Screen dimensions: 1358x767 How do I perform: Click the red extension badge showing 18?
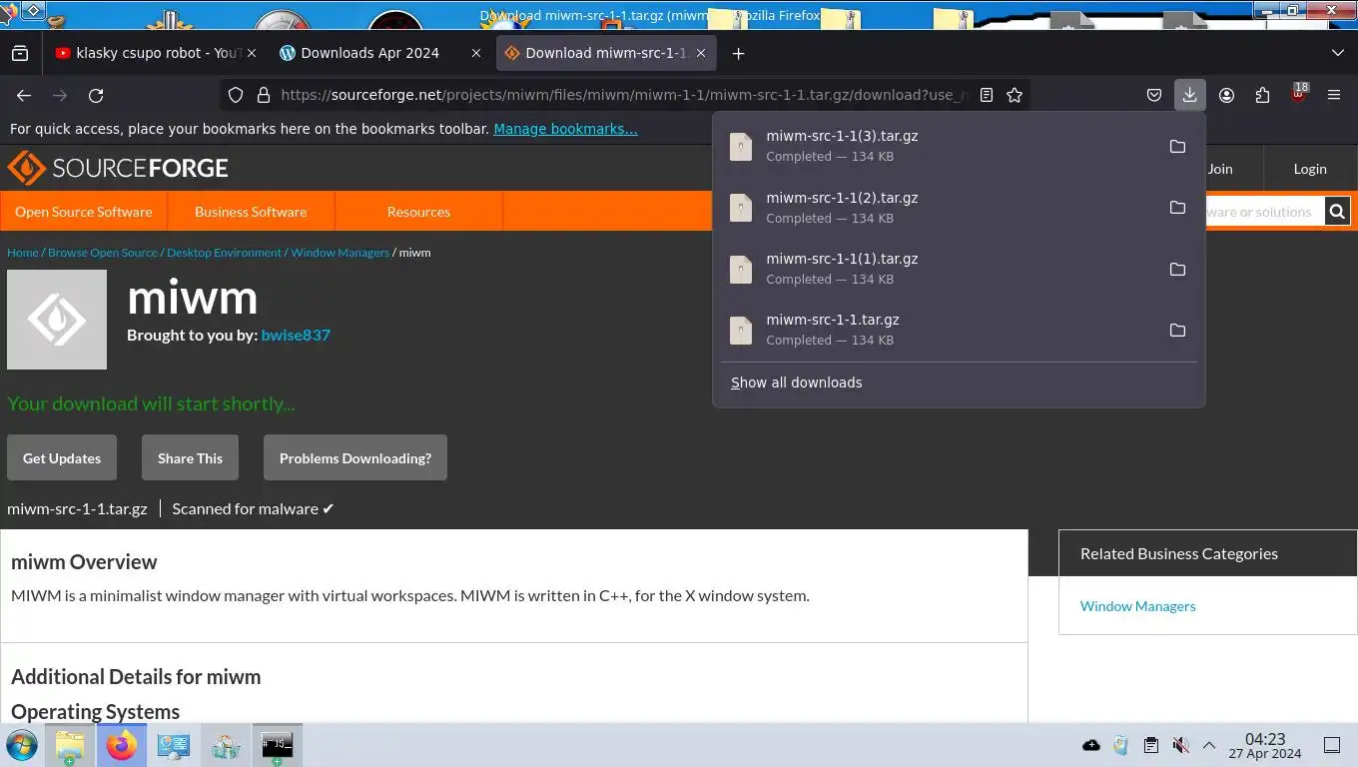point(1298,94)
